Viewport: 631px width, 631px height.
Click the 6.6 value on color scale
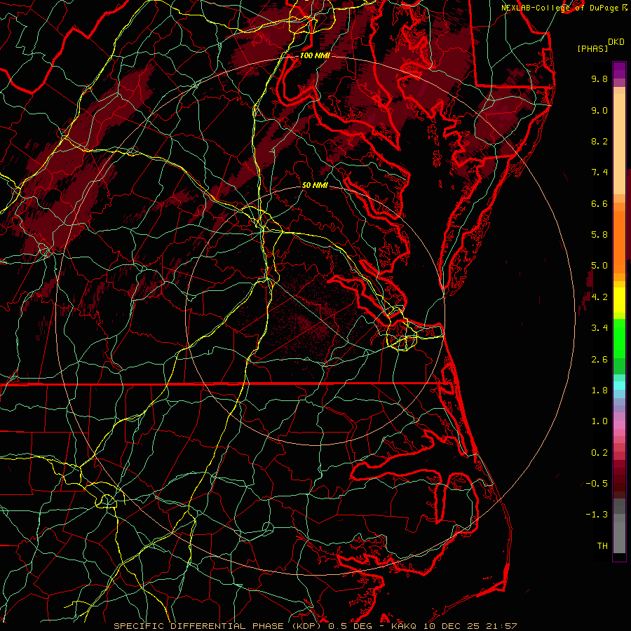click(x=599, y=203)
